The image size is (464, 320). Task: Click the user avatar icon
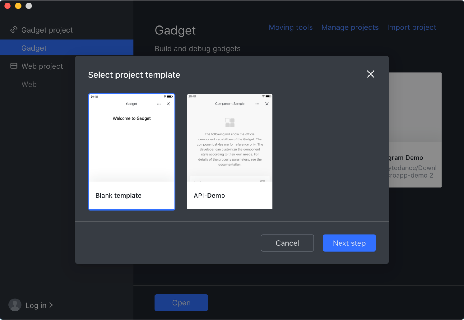(x=15, y=305)
